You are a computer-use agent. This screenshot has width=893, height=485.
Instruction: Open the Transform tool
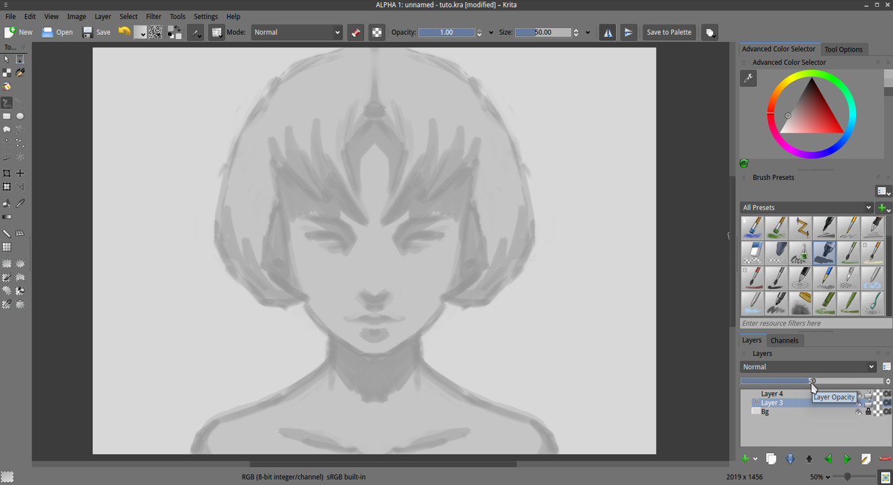point(6,186)
